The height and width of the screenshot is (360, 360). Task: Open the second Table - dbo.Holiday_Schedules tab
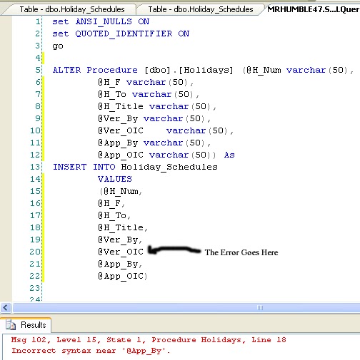[201, 9]
